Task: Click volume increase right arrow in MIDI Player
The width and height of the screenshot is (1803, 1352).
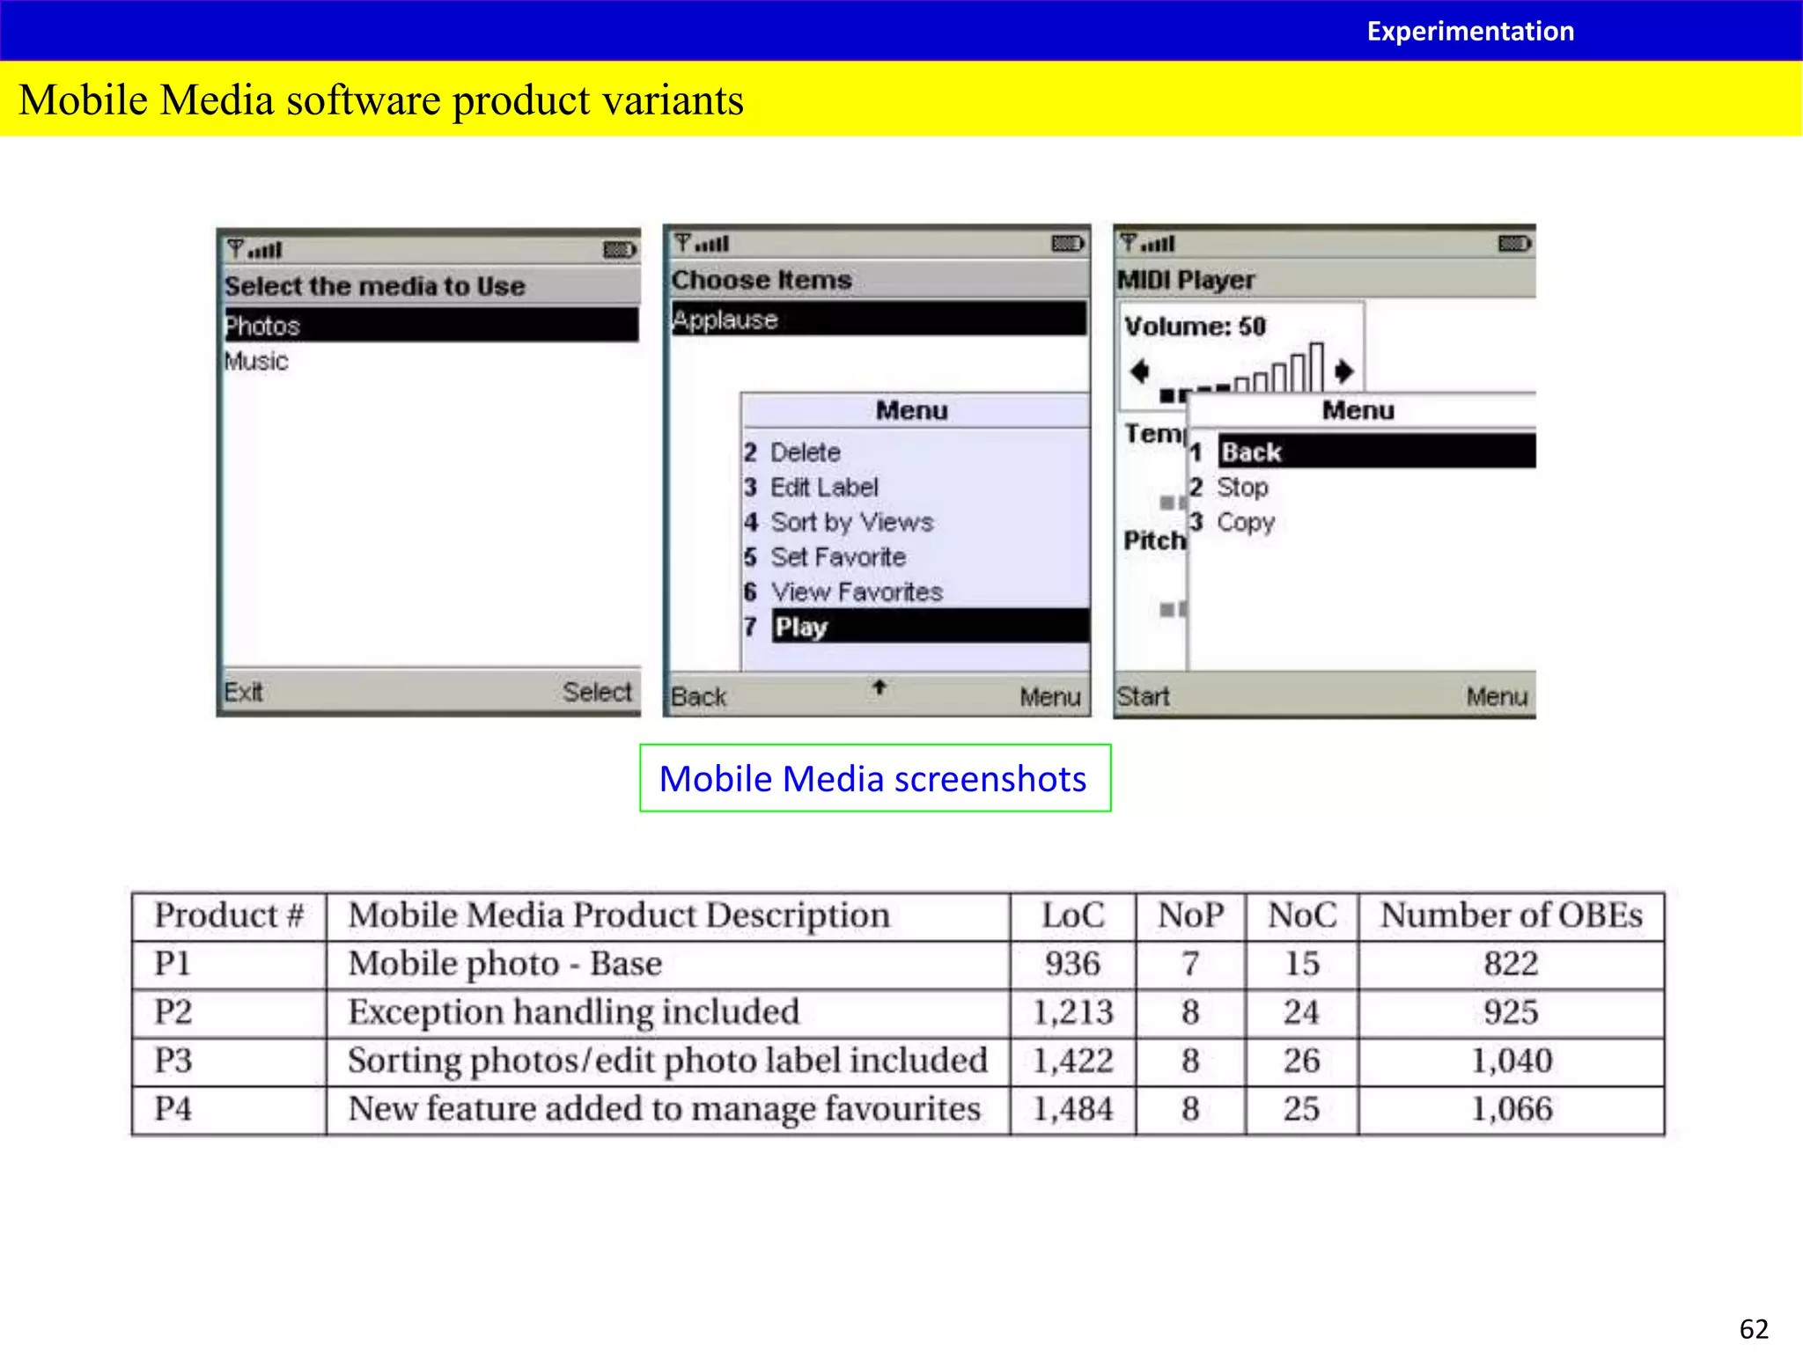Action: tap(1343, 371)
